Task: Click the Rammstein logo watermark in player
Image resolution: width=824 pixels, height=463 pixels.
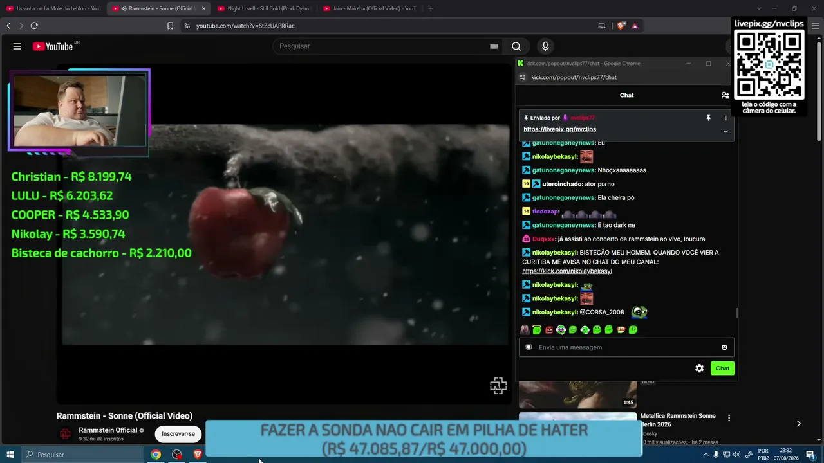Action: click(498, 386)
